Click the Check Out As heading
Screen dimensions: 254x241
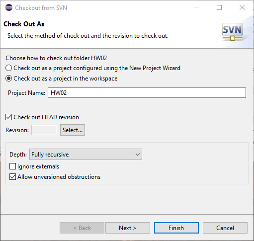pyautogui.click(x=24, y=24)
